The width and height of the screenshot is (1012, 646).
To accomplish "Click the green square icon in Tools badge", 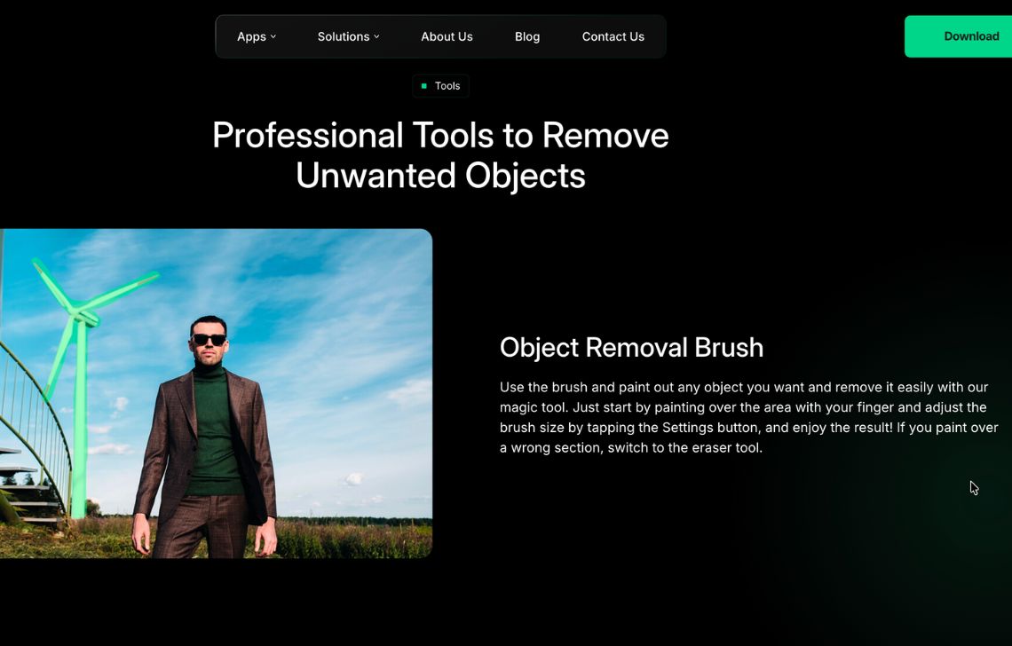I will point(423,86).
